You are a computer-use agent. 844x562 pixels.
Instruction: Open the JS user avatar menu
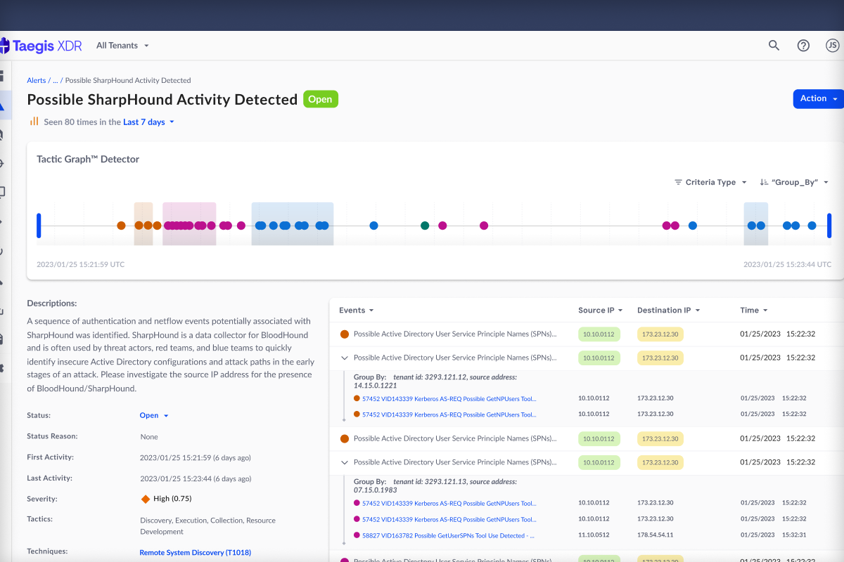click(832, 46)
